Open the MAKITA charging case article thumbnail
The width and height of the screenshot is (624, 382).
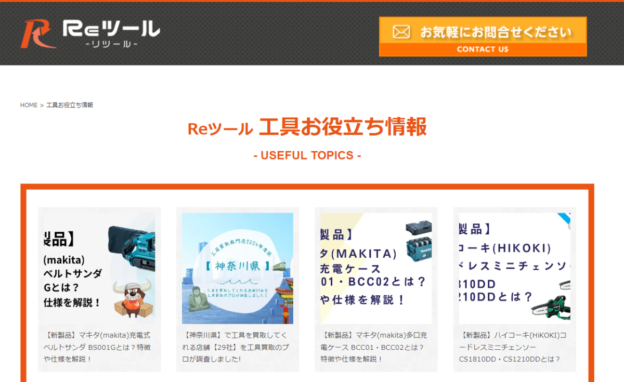[x=376, y=268]
